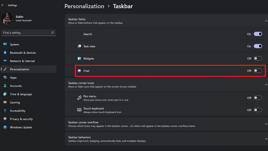
Task: Turn off the Search toggle
Action: point(258,34)
